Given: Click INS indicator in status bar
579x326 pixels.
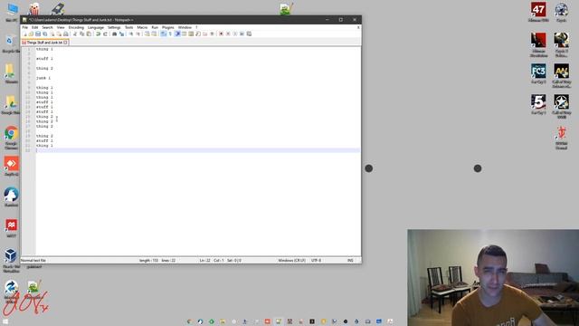Looking at the screenshot, I should 350,261.
